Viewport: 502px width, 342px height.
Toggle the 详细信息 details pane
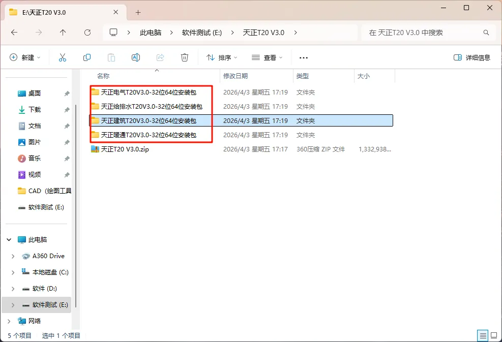472,57
